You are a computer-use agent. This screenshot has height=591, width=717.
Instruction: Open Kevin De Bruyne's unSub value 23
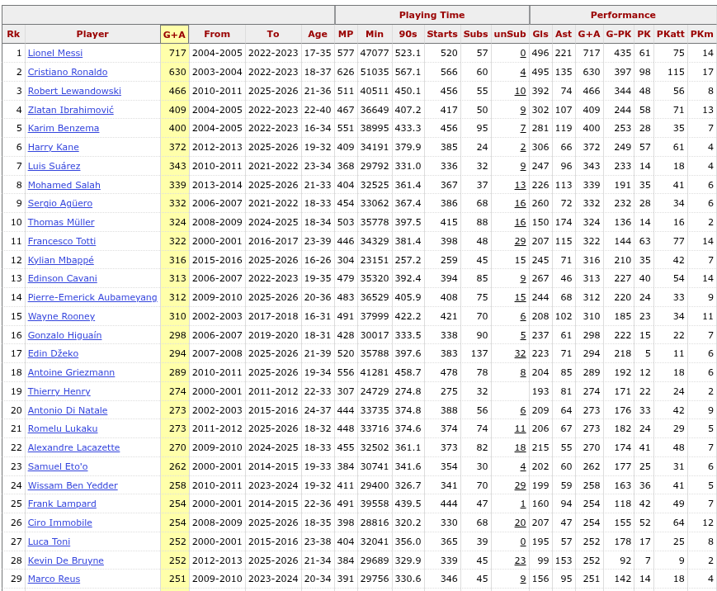pos(520,560)
